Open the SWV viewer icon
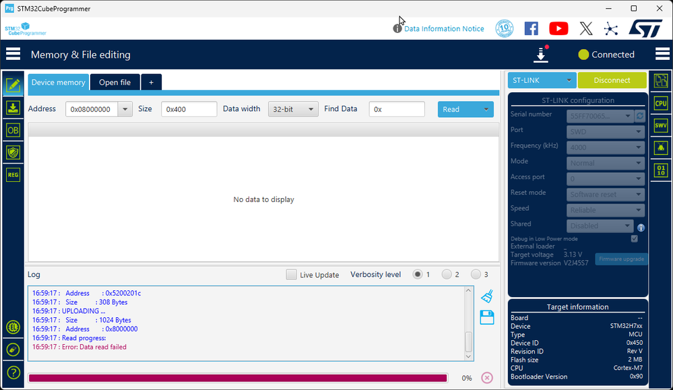Screen dimensions: 673x390 [661, 125]
